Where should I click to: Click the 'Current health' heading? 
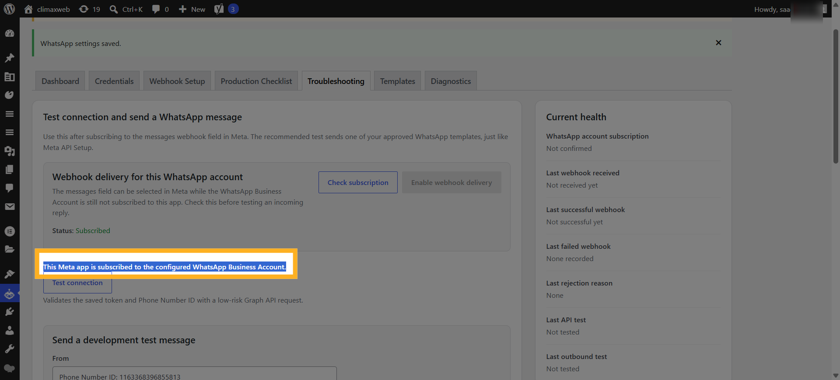click(576, 117)
